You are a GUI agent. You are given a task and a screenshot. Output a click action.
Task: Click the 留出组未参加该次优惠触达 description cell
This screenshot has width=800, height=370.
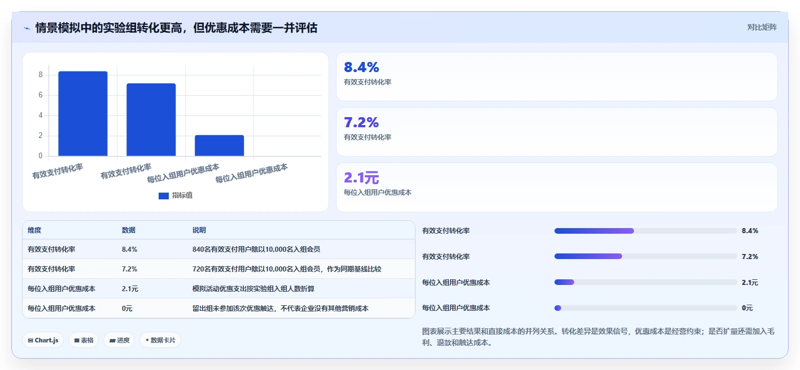pyautogui.click(x=281, y=308)
